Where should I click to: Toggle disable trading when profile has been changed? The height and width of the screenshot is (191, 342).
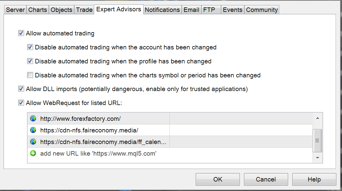click(x=30, y=61)
